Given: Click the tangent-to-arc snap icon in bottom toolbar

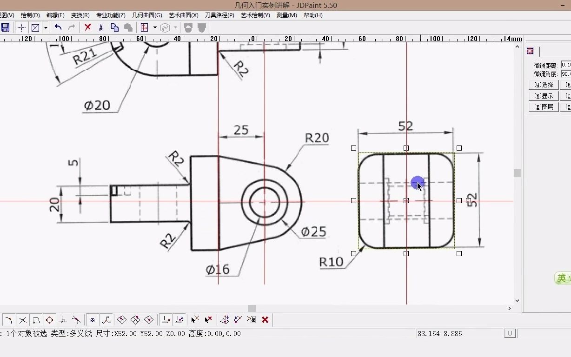Looking at the screenshot, I should click(76, 320).
